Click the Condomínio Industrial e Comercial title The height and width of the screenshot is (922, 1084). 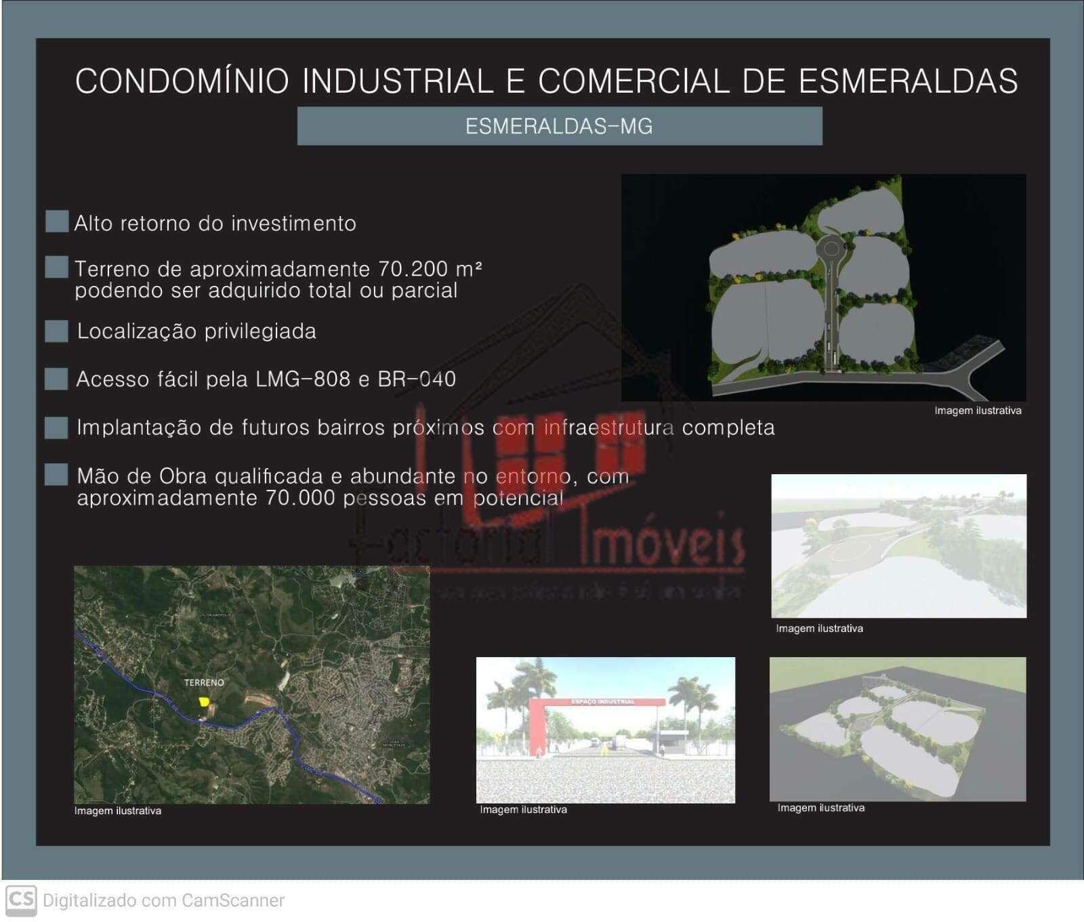[x=546, y=81]
